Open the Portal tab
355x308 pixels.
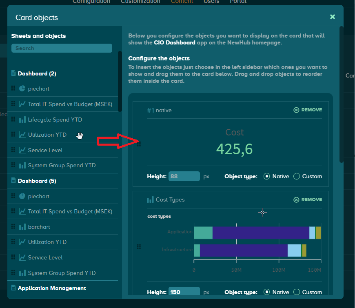coord(238,2)
